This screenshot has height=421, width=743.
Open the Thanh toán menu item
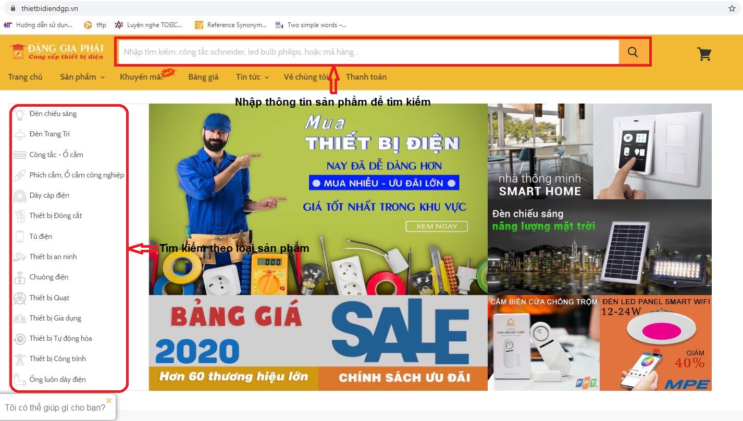point(366,77)
